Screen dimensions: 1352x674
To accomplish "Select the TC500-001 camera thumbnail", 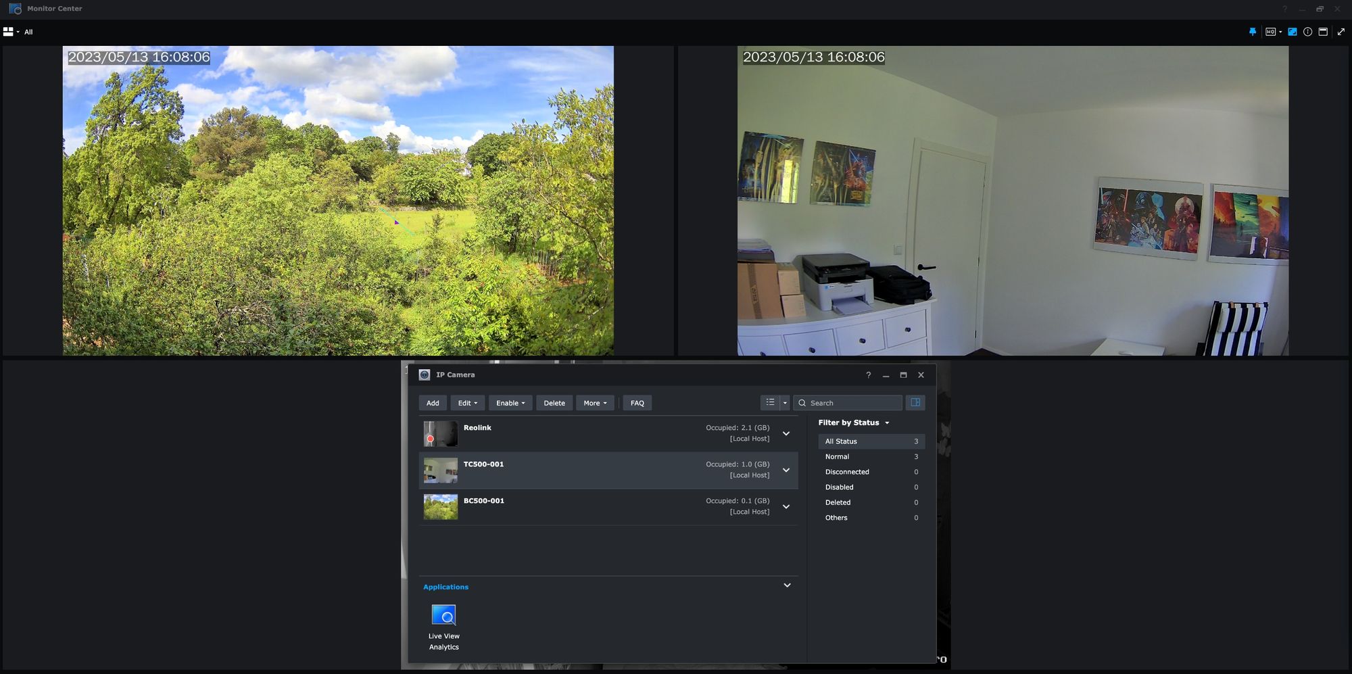I will [441, 471].
